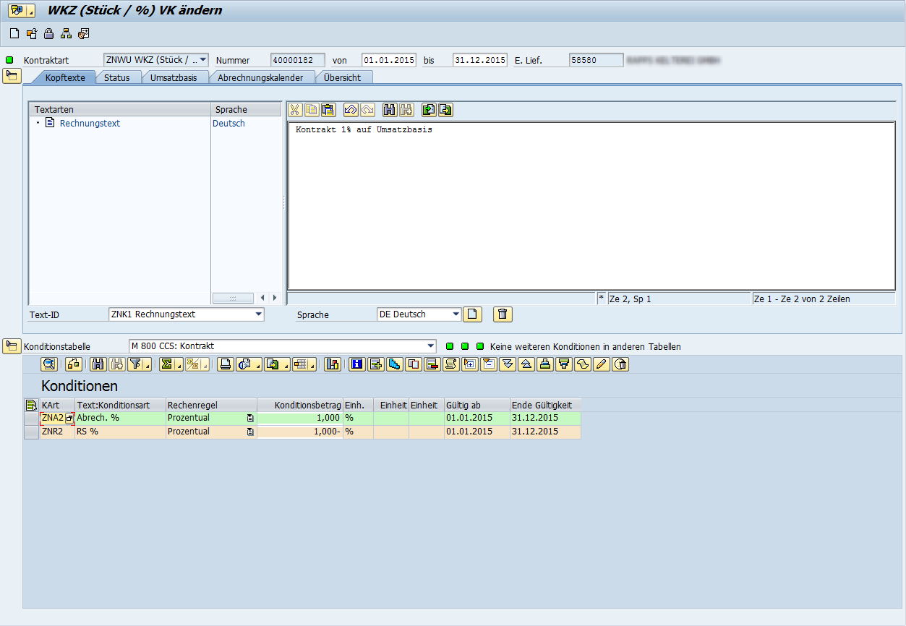Open the Konditionstabelle M 800 dropdown
Screen dimensions: 906x626
point(431,346)
